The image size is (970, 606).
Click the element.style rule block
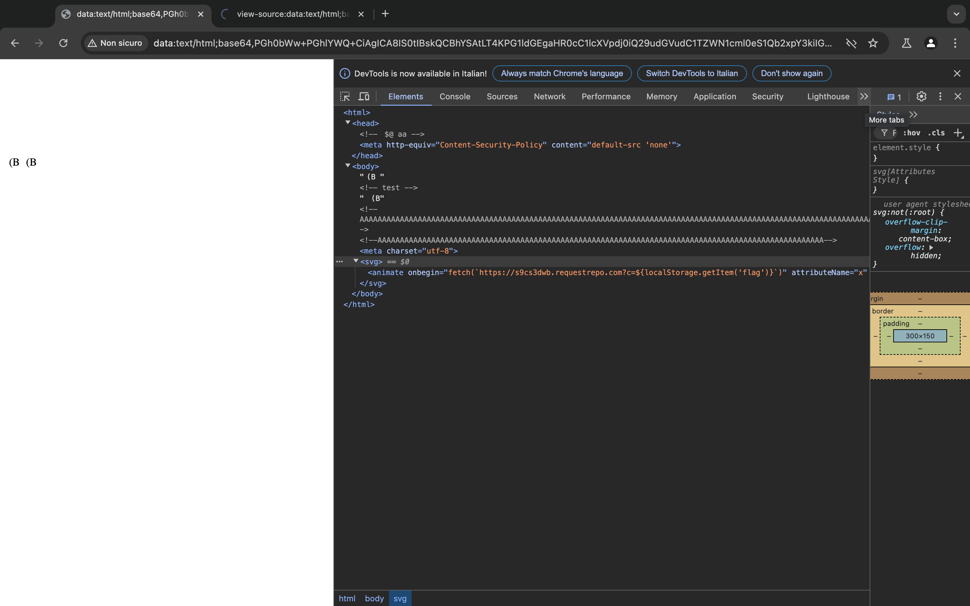919,153
